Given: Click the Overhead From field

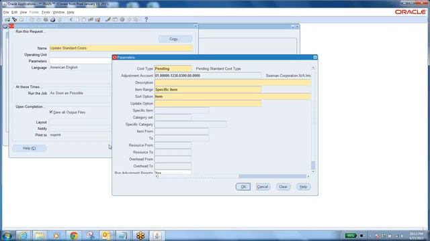Looking at the screenshot, I should pos(173,159).
